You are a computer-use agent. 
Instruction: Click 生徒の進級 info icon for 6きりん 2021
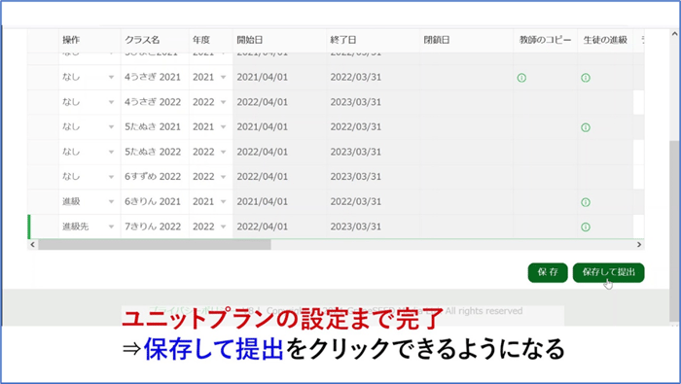coord(586,202)
